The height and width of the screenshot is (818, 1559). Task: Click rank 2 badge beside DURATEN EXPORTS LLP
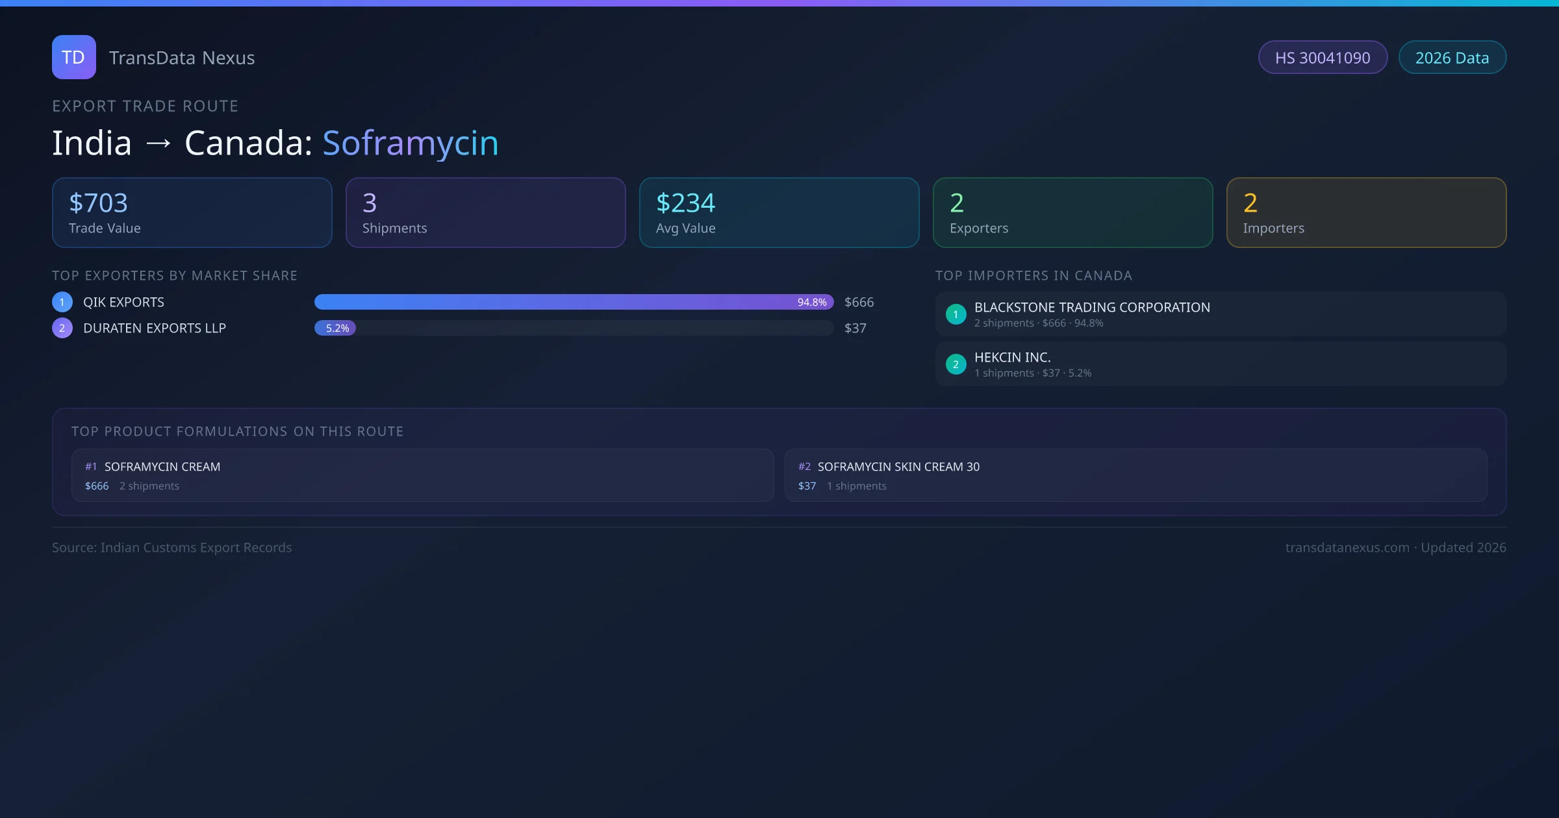click(x=62, y=328)
